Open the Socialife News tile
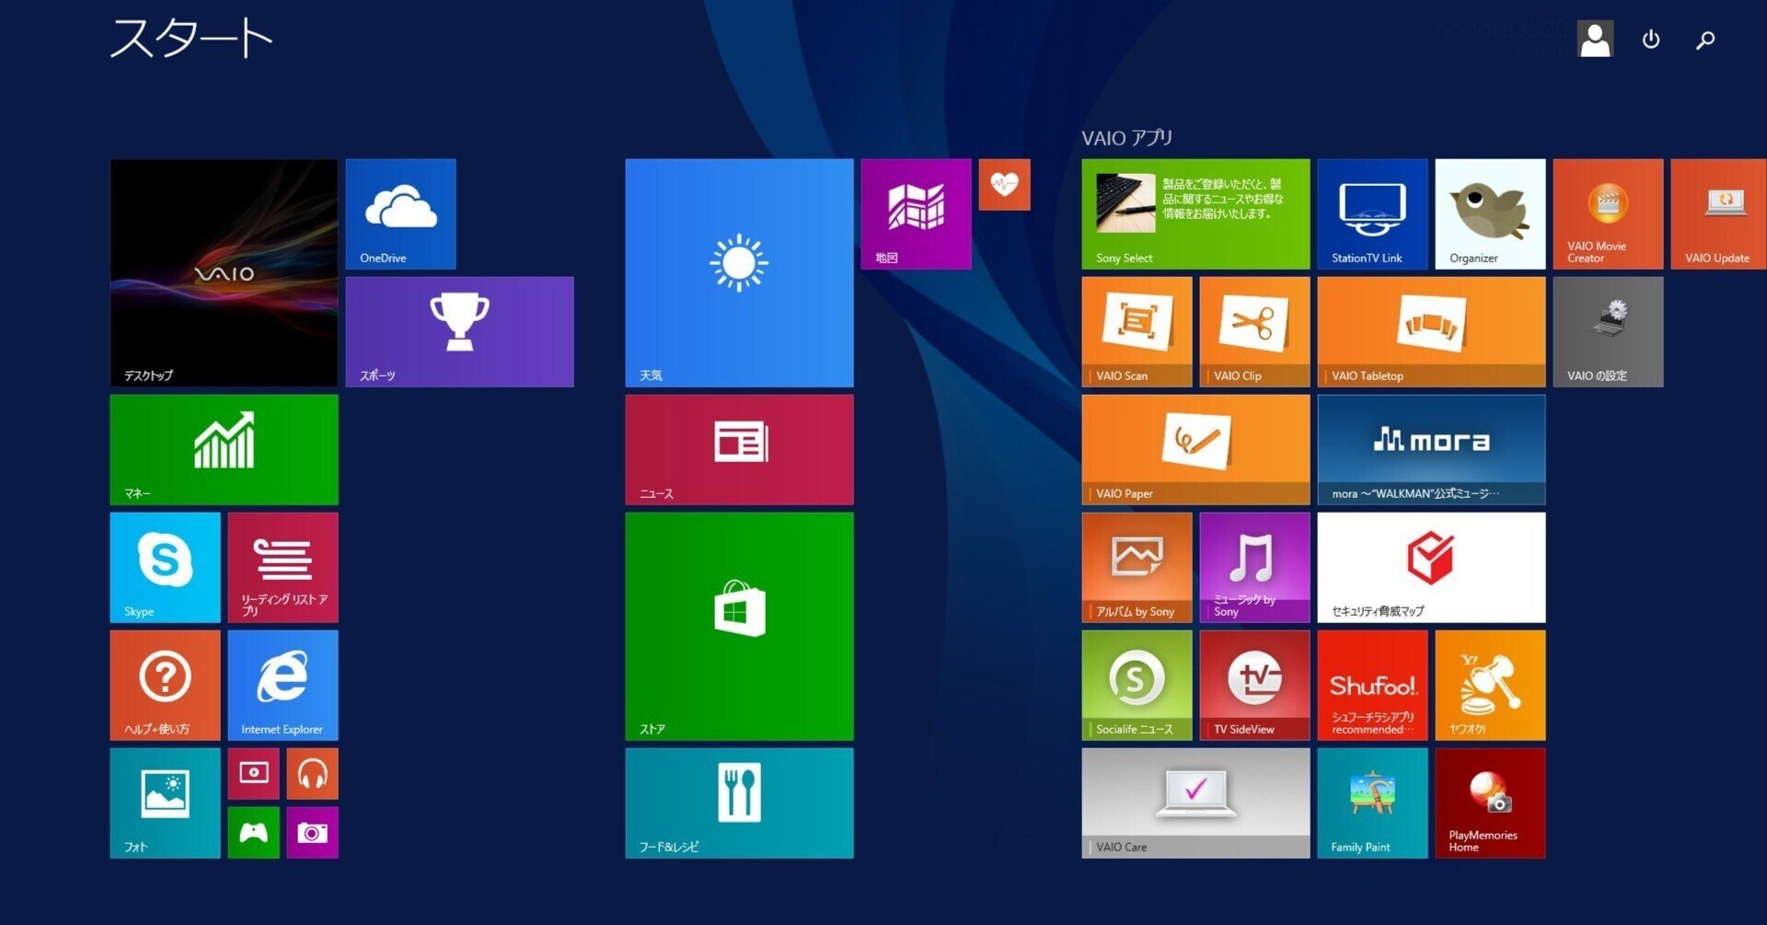 click(1137, 685)
